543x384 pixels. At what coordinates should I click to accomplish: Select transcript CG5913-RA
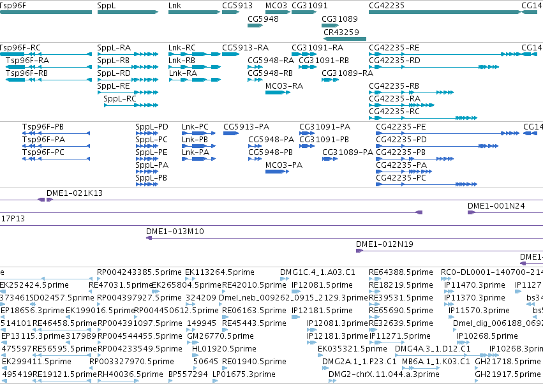tap(246, 48)
